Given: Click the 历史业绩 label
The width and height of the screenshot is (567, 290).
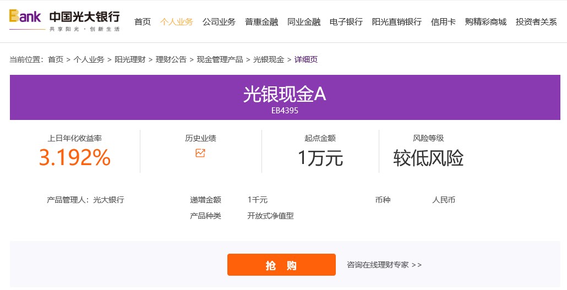Looking at the screenshot, I should 201,138.
